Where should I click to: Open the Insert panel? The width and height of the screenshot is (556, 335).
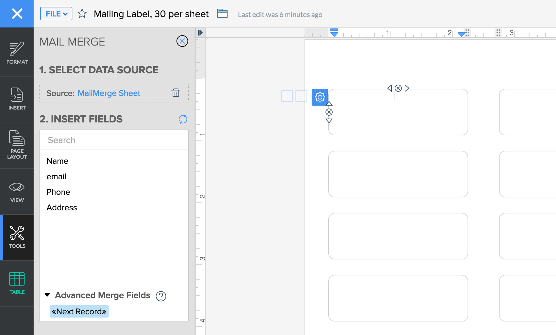[17, 99]
